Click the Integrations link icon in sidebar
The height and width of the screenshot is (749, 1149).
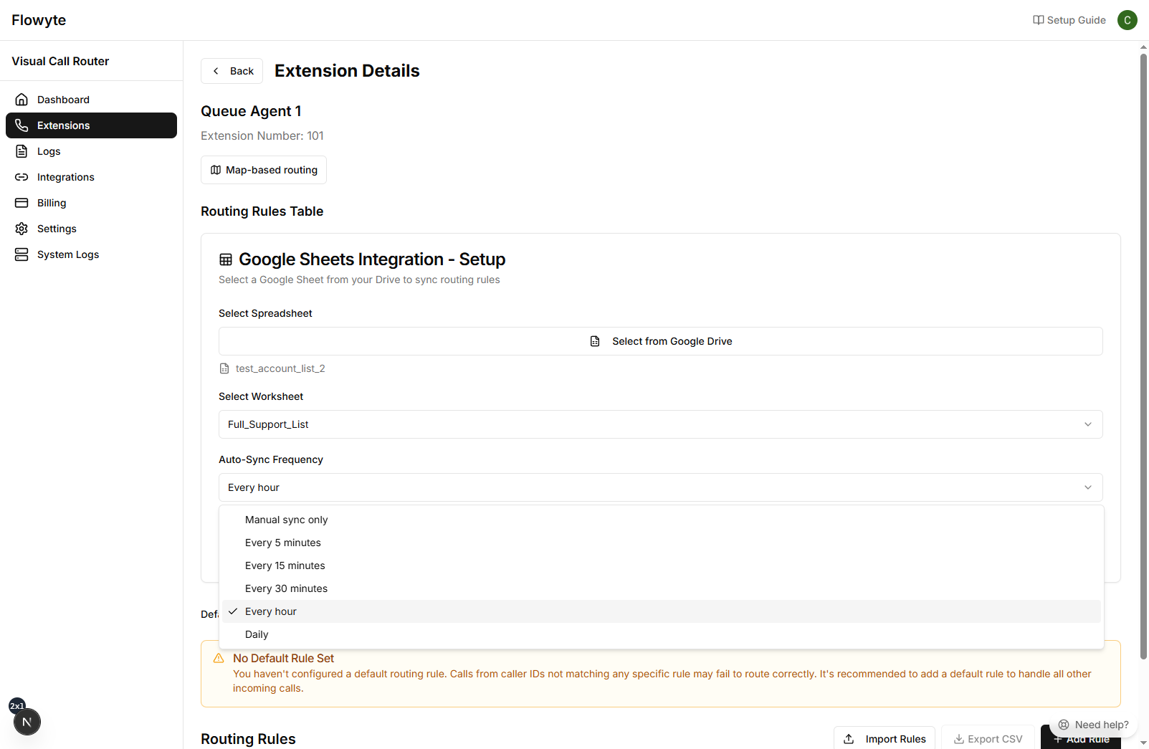point(22,176)
